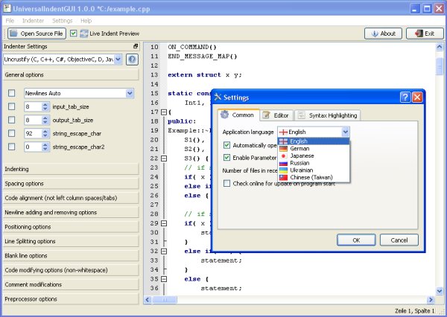
Task: Switch to the Syntax Highlighting tab
Action: pyautogui.click(x=328, y=115)
